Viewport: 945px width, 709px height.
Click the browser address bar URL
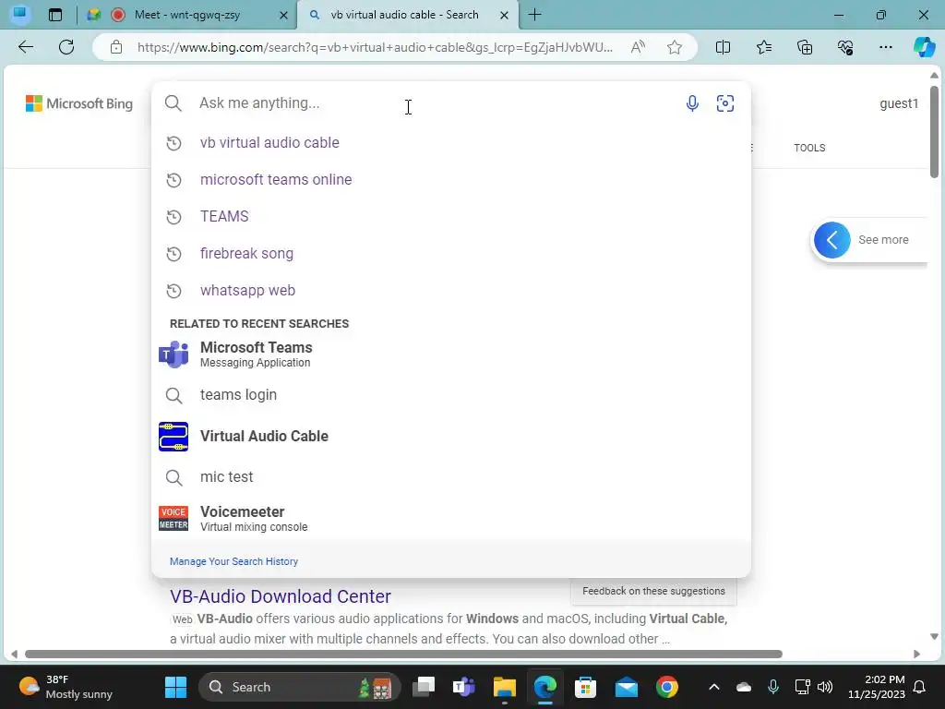click(375, 47)
